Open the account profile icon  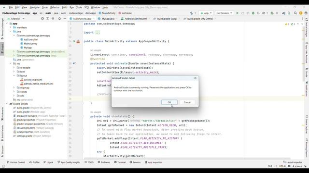coord(306,13)
